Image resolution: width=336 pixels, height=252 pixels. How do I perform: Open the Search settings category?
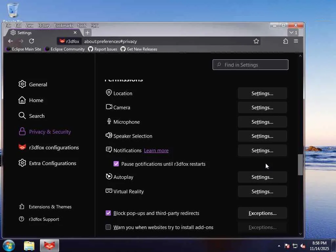tap(31, 116)
